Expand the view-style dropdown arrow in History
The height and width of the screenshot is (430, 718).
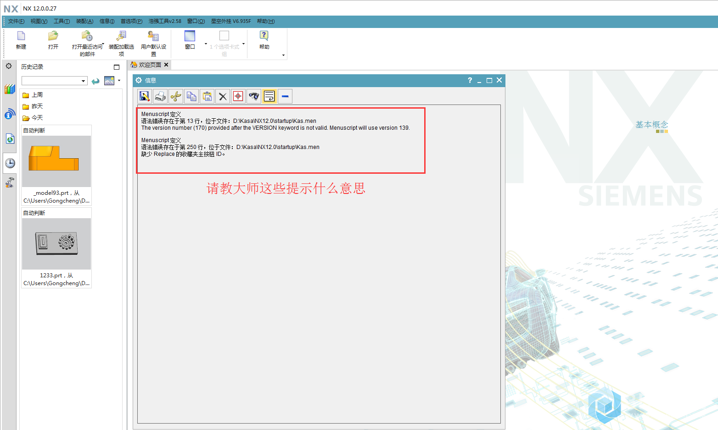(x=119, y=81)
